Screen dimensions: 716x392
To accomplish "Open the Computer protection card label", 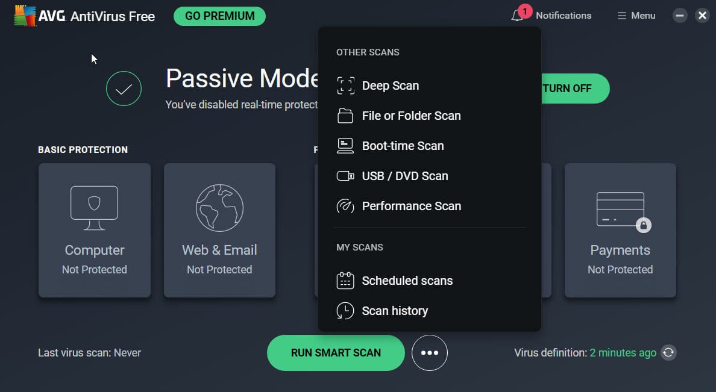I will coord(95,250).
